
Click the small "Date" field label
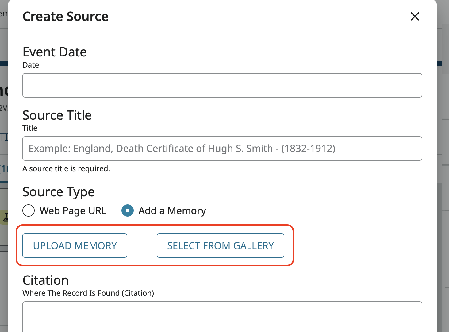[x=31, y=65]
